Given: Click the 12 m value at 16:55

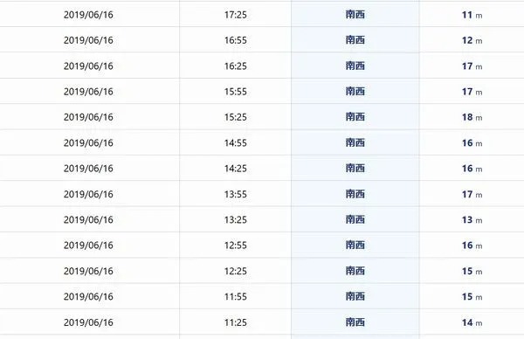Looking at the screenshot, I should pos(472,40).
